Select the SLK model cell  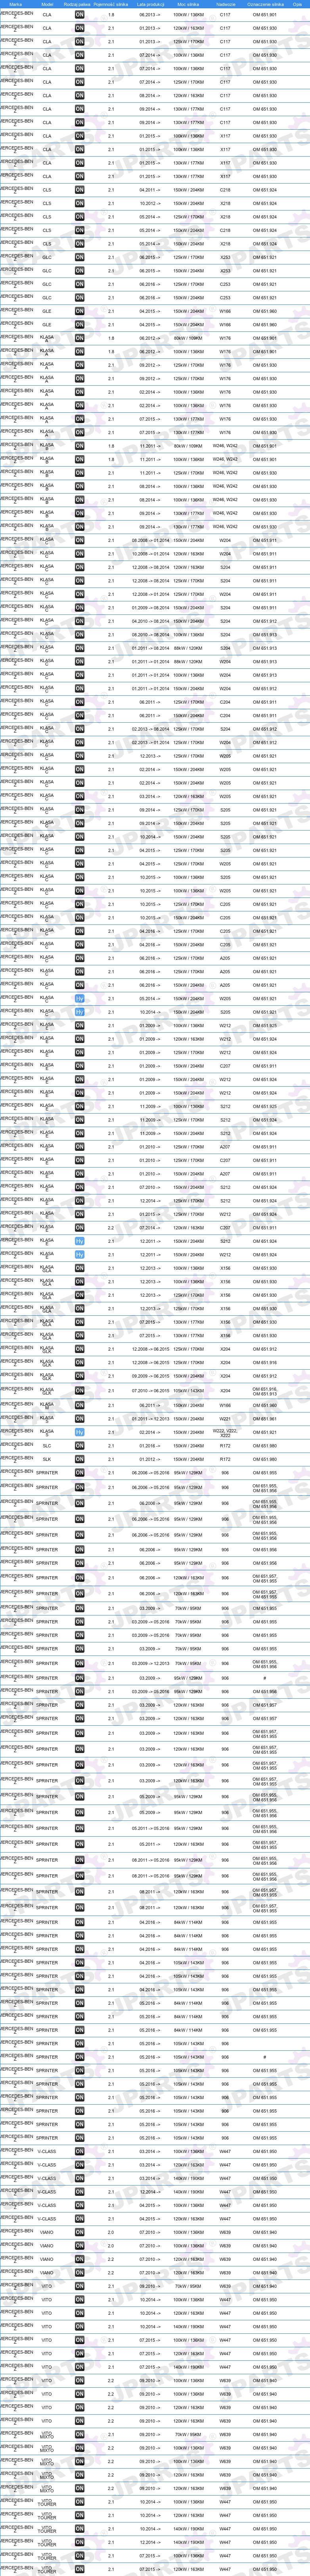(x=47, y=1459)
